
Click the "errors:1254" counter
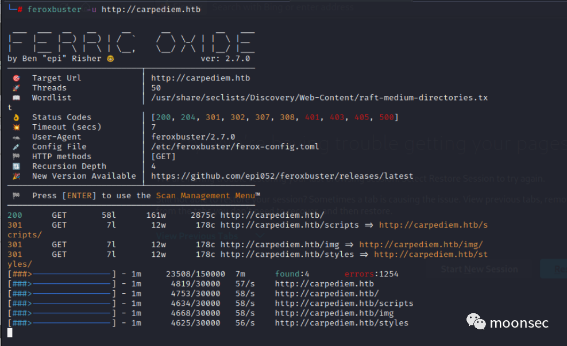(x=371, y=274)
